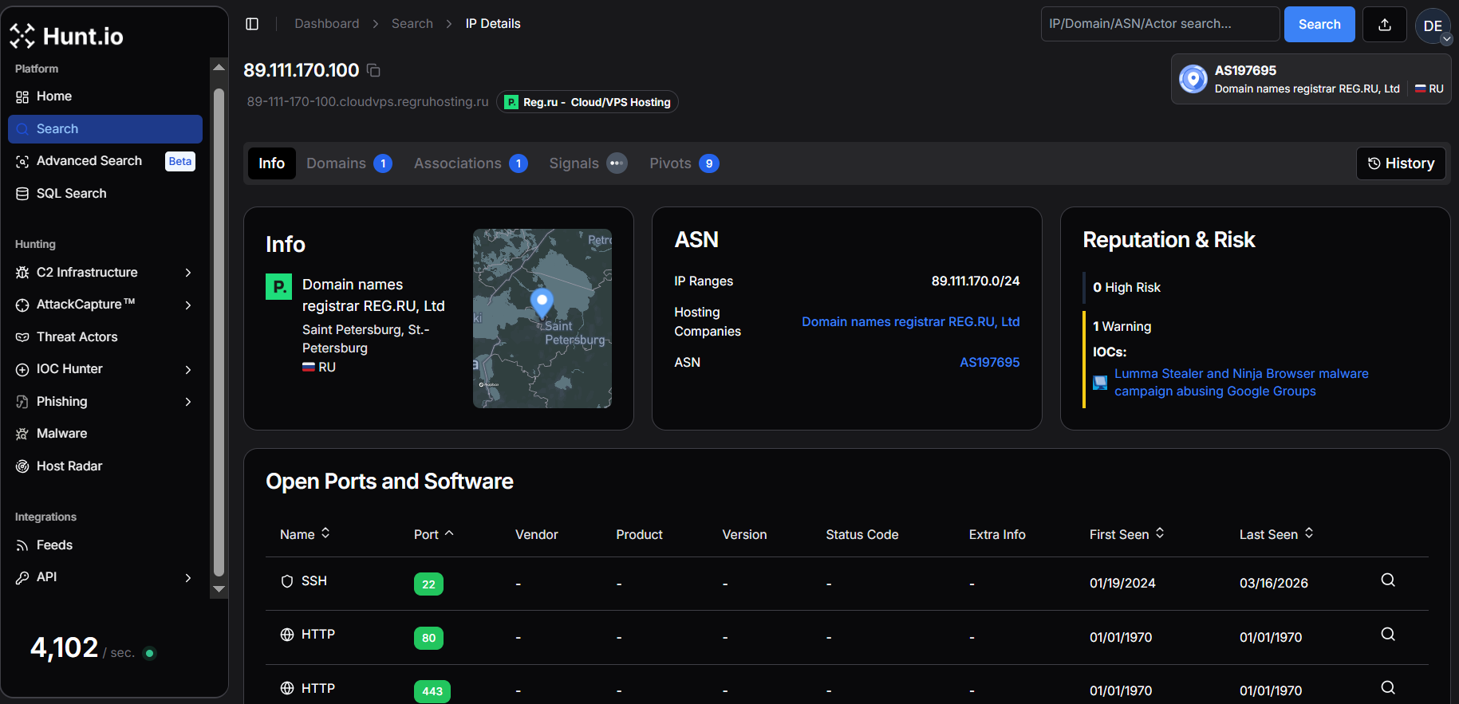Expand the IOC Hunter submenu
Image resolution: width=1459 pixels, height=704 pixels.
click(187, 370)
